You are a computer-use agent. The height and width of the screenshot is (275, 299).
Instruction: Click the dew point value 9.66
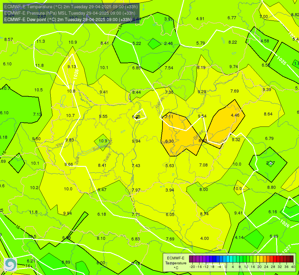click(69, 164)
